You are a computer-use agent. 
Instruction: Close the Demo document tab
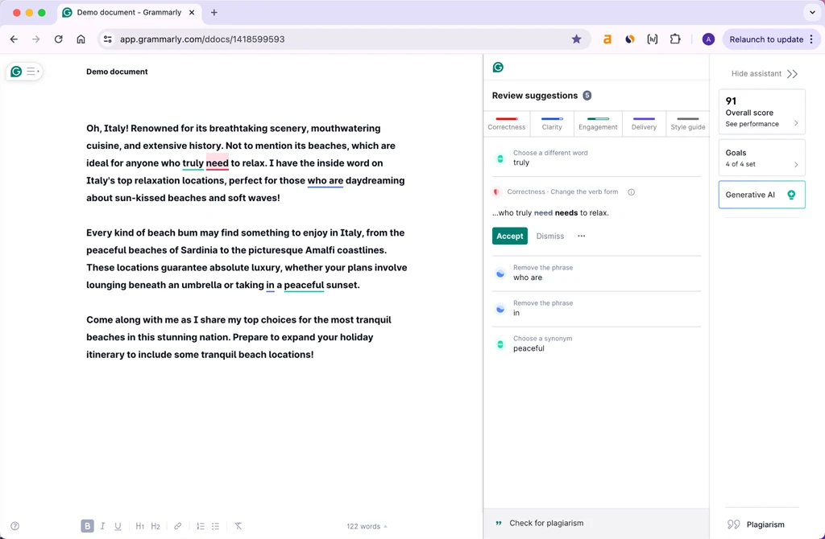point(192,13)
